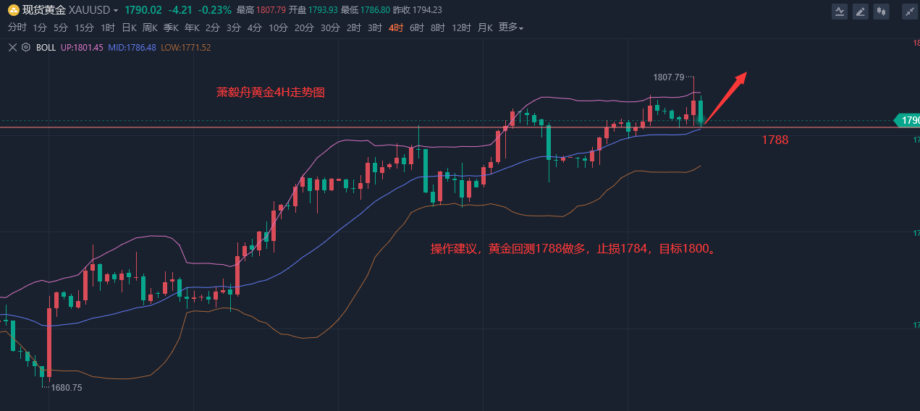Select the 3分 timeframe

pos(234,27)
